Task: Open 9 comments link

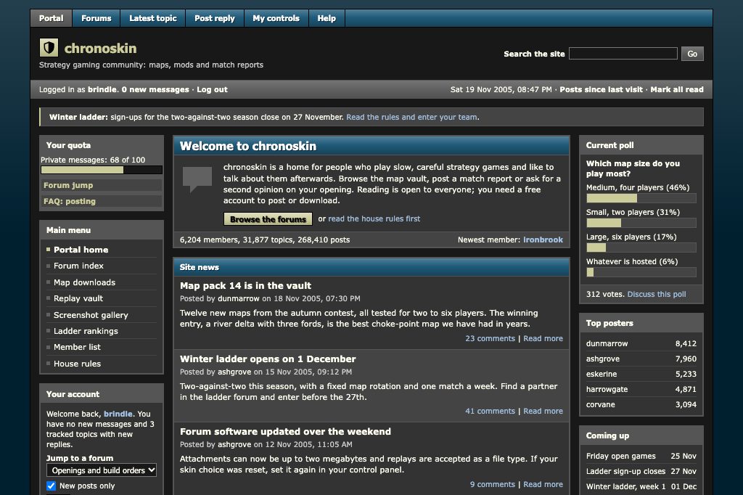Action: pyautogui.click(x=493, y=485)
